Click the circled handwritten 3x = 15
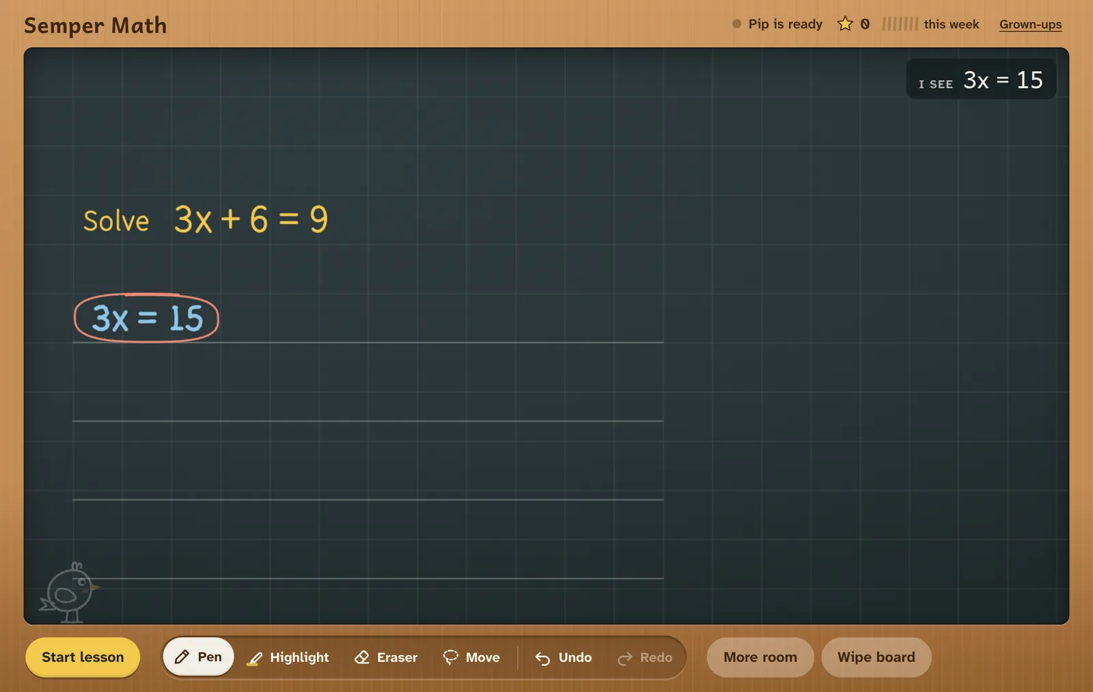 coord(146,318)
